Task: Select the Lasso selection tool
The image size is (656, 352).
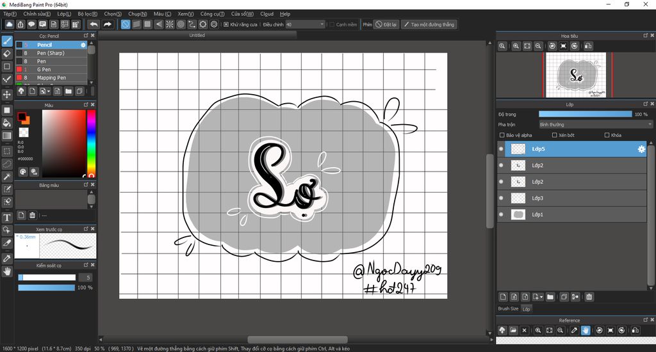Action: (6, 164)
